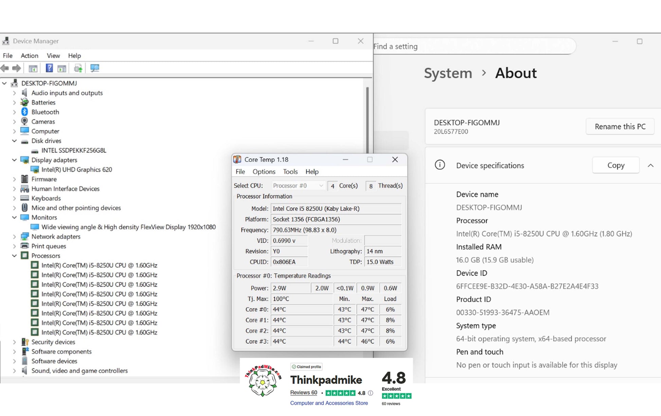Click the Properties toolbar icon in Device Manager
Image resolution: width=661 pixels, height=416 pixels.
tap(62, 68)
